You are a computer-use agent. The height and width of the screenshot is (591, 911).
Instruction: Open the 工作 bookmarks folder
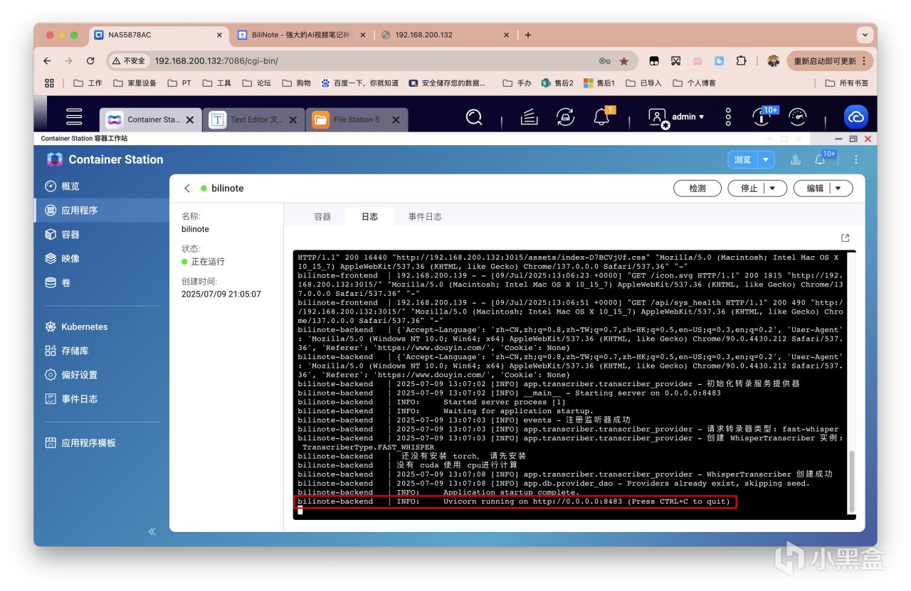[x=88, y=83]
